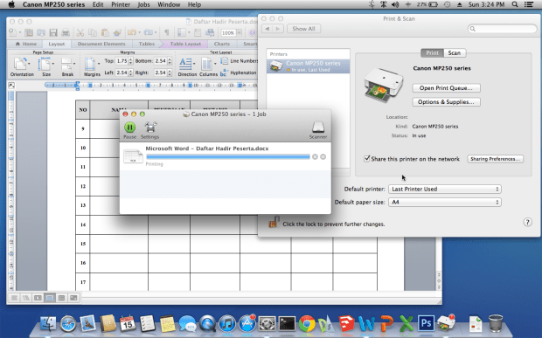This screenshot has width=542, height=338.
Task: Open the Default paper size dropdown
Action: click(444, 202)
